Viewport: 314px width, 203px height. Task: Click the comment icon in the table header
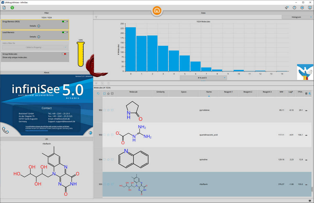tap(112, 93)
